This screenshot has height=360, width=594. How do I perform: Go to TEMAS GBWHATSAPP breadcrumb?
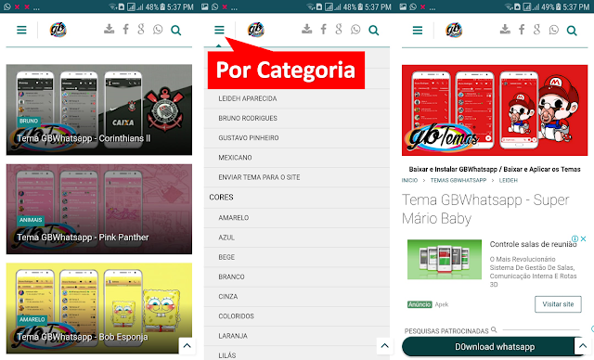coord(458,181)
